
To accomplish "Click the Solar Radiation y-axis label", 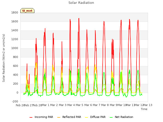I will (4, 58).
